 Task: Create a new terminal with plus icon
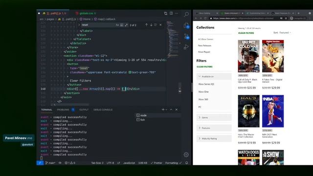click(163, 110)
